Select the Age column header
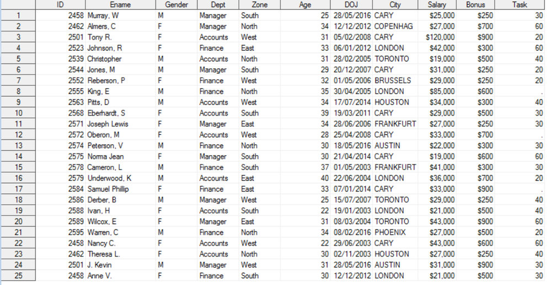Image resolution: width=551 pixels, height=285 pixels. 305,5
